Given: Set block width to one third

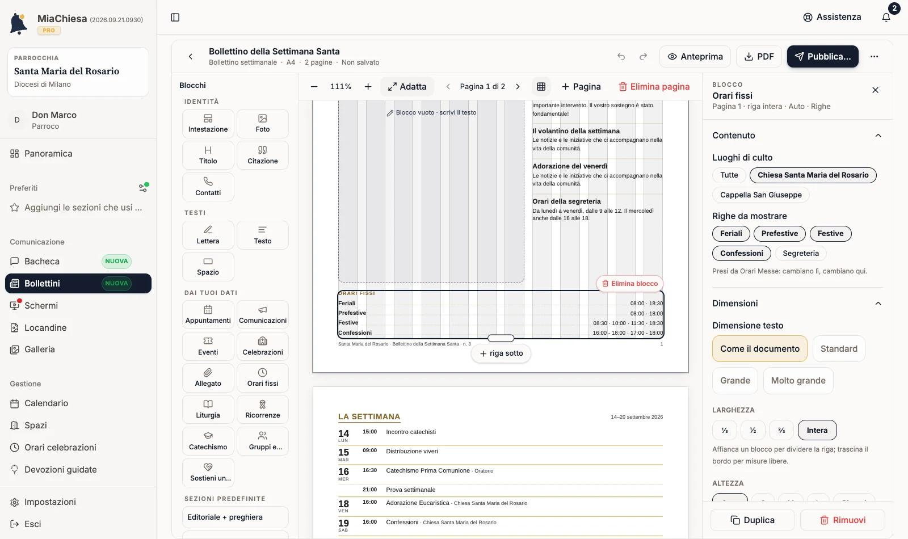Looking at the screenshot, I should 725,431.
